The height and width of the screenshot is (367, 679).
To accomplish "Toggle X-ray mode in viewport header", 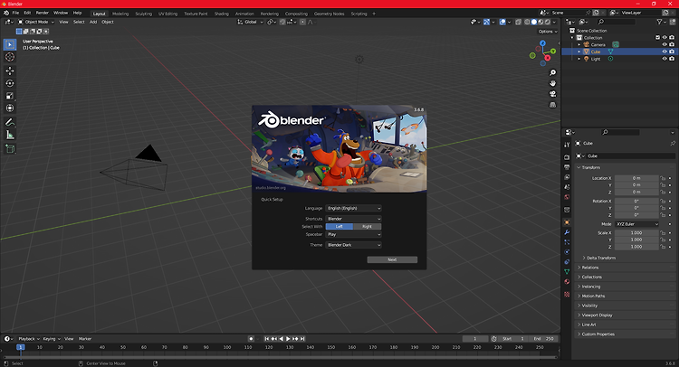I will click(x=518, y=22).
